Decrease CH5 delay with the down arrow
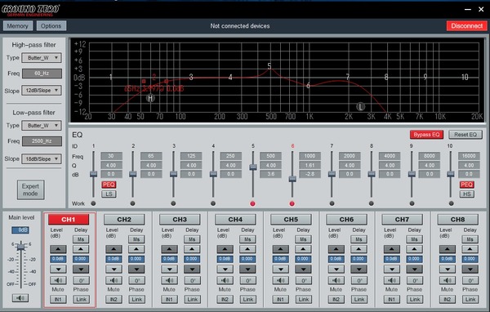This screenshot has width=490, height=312. click(x=304, y=269)
